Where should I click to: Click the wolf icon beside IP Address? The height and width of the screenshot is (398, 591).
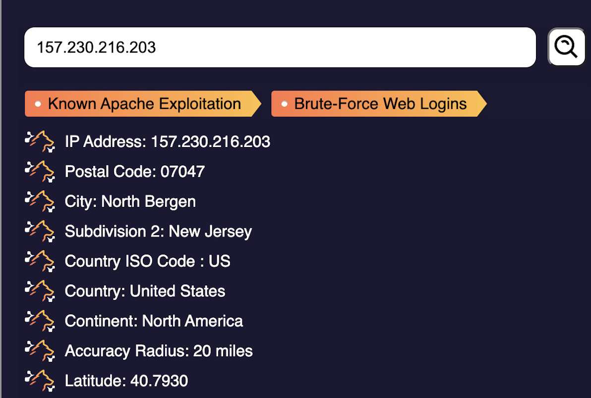point(40,142)
